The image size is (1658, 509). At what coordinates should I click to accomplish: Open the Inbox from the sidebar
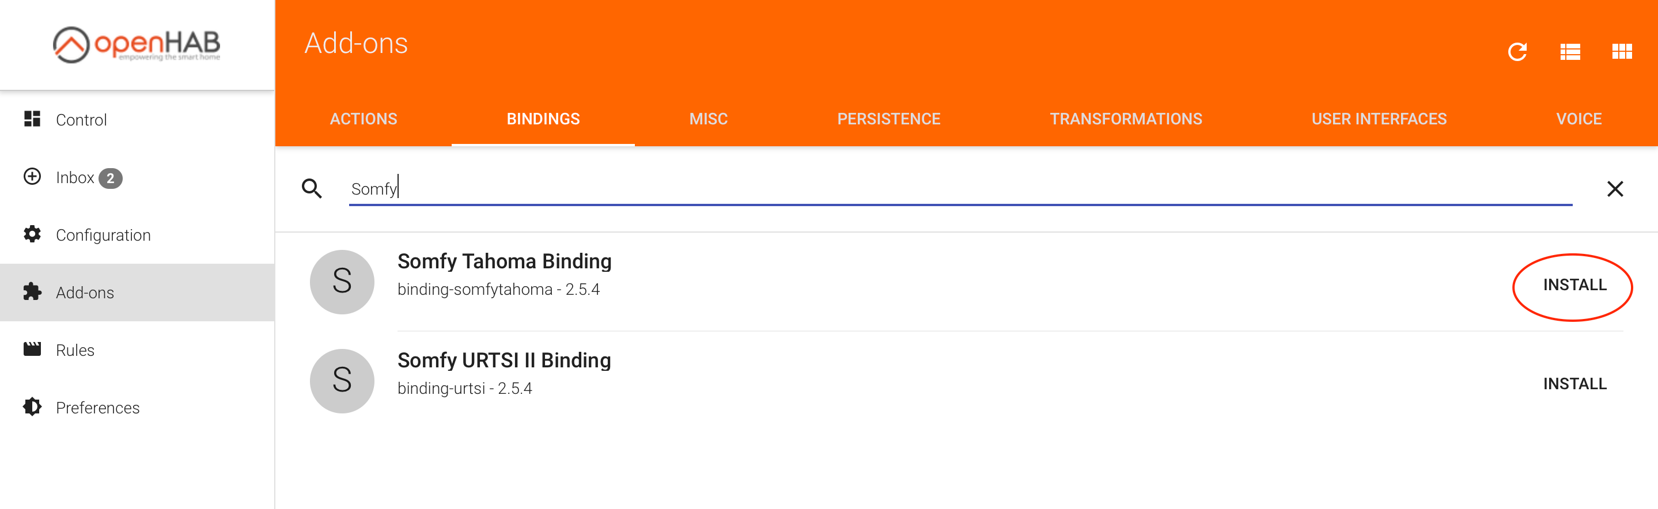(x=75, y=177)
